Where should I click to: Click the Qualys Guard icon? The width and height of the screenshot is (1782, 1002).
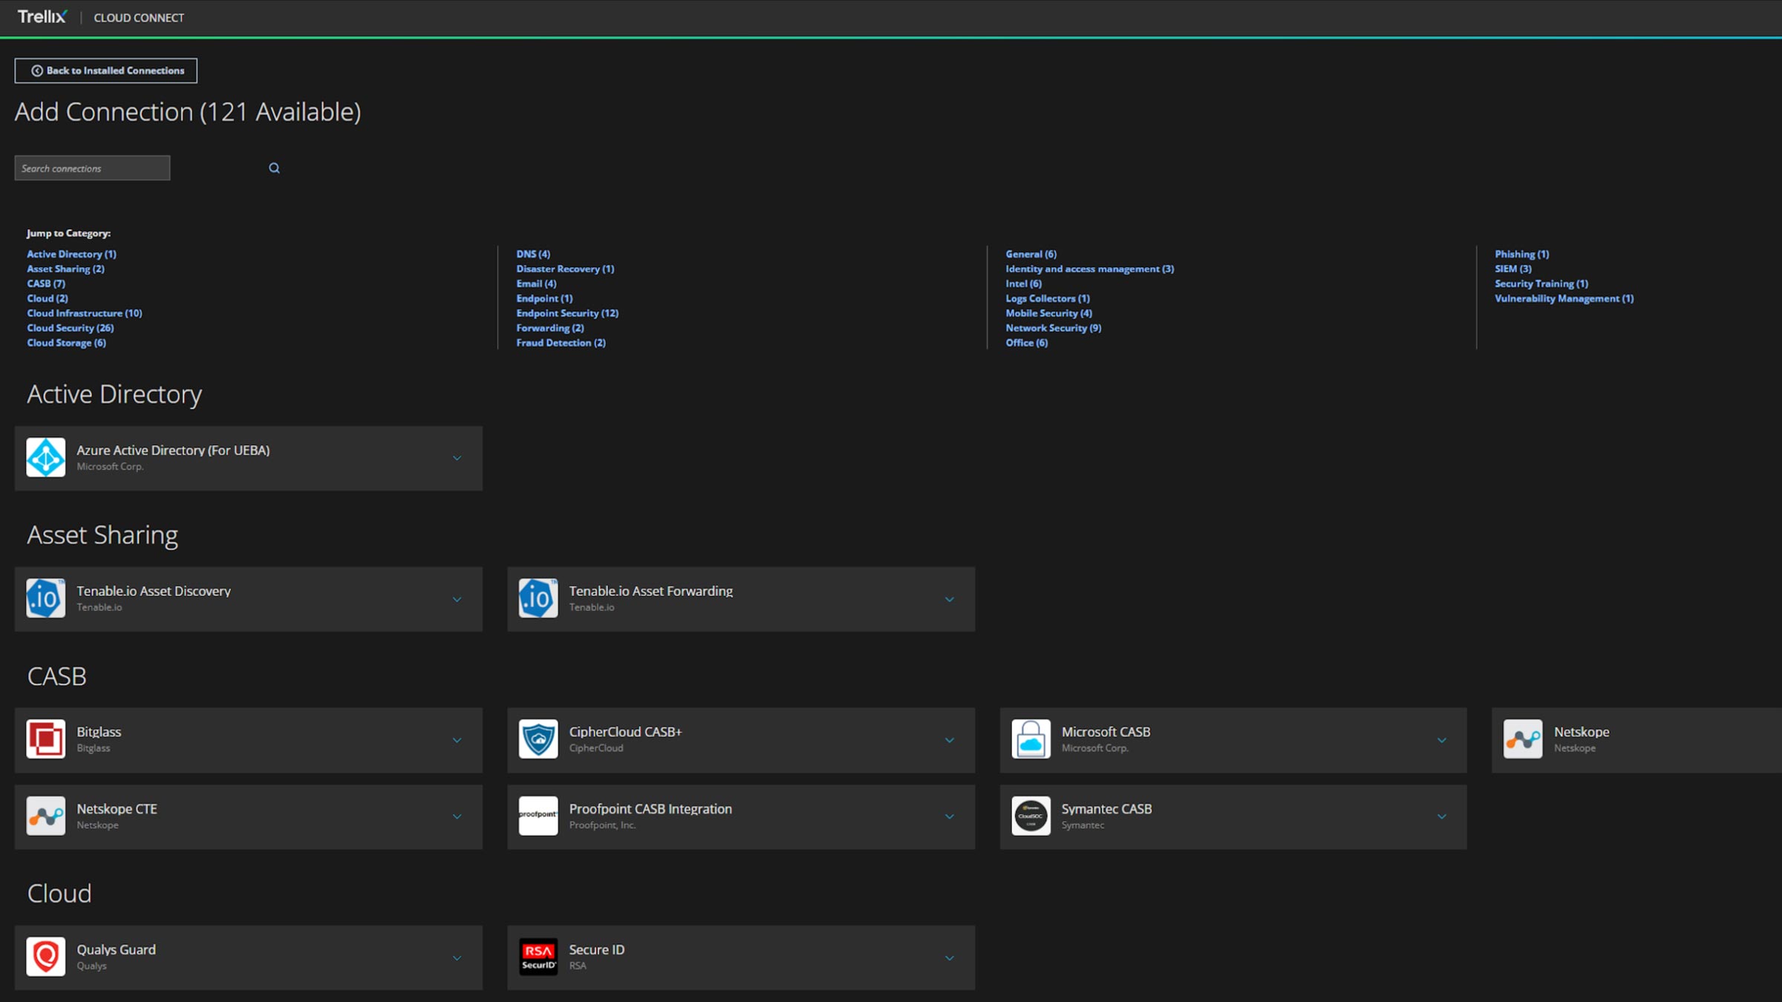pyautogui.click(x=46, y=957)
